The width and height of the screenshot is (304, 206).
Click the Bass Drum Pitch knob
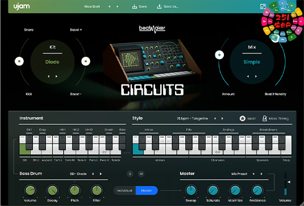74,191
